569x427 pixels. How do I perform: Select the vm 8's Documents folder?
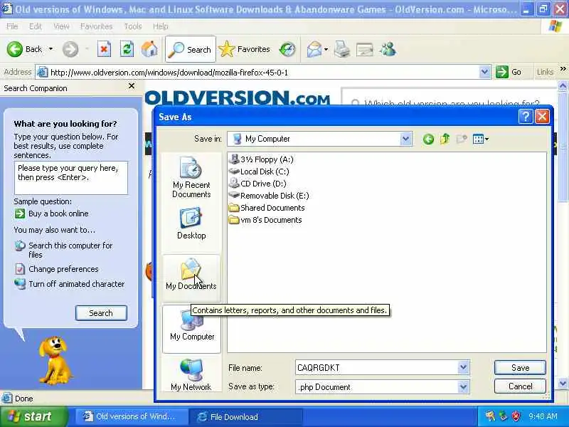point(265,220)
